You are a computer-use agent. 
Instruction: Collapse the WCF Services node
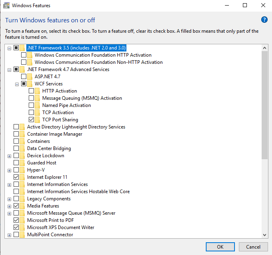coord(17,84)
